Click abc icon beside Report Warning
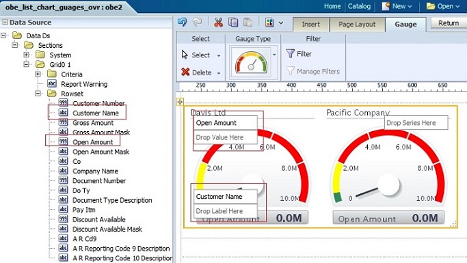This screenshot has width=467, height=263. tap(52, 83)
